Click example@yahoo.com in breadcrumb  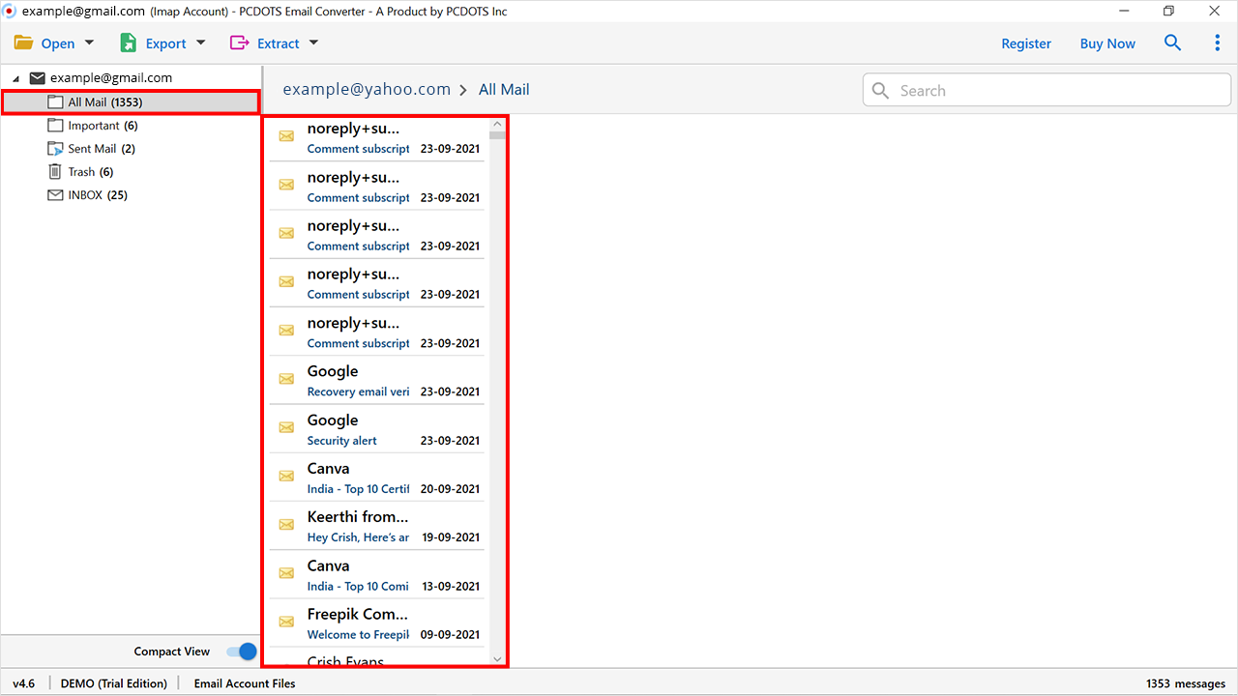pyautogui.click(x=367, y=89)
